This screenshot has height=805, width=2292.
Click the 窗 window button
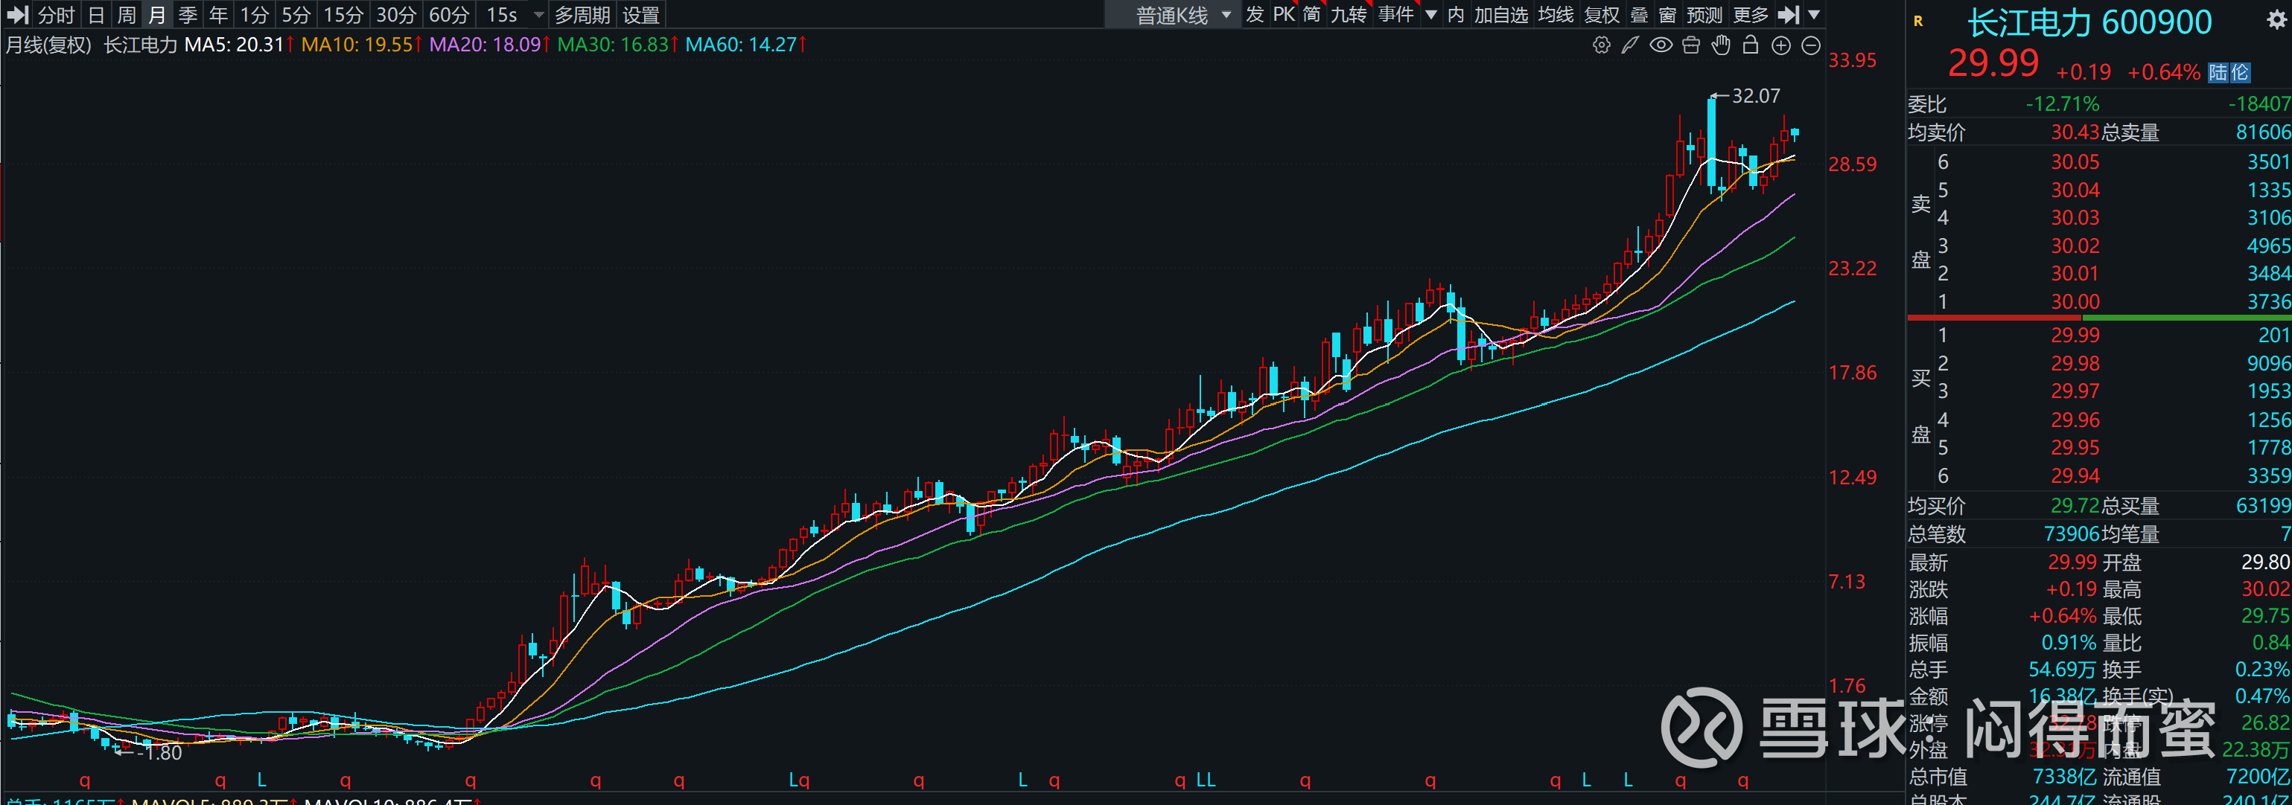tap(1667, 14)
